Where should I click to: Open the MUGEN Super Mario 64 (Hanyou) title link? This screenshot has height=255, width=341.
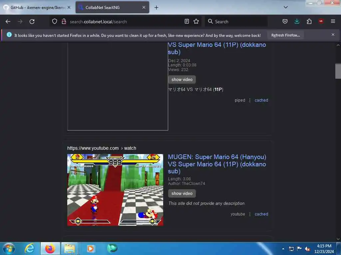[217, 164]
